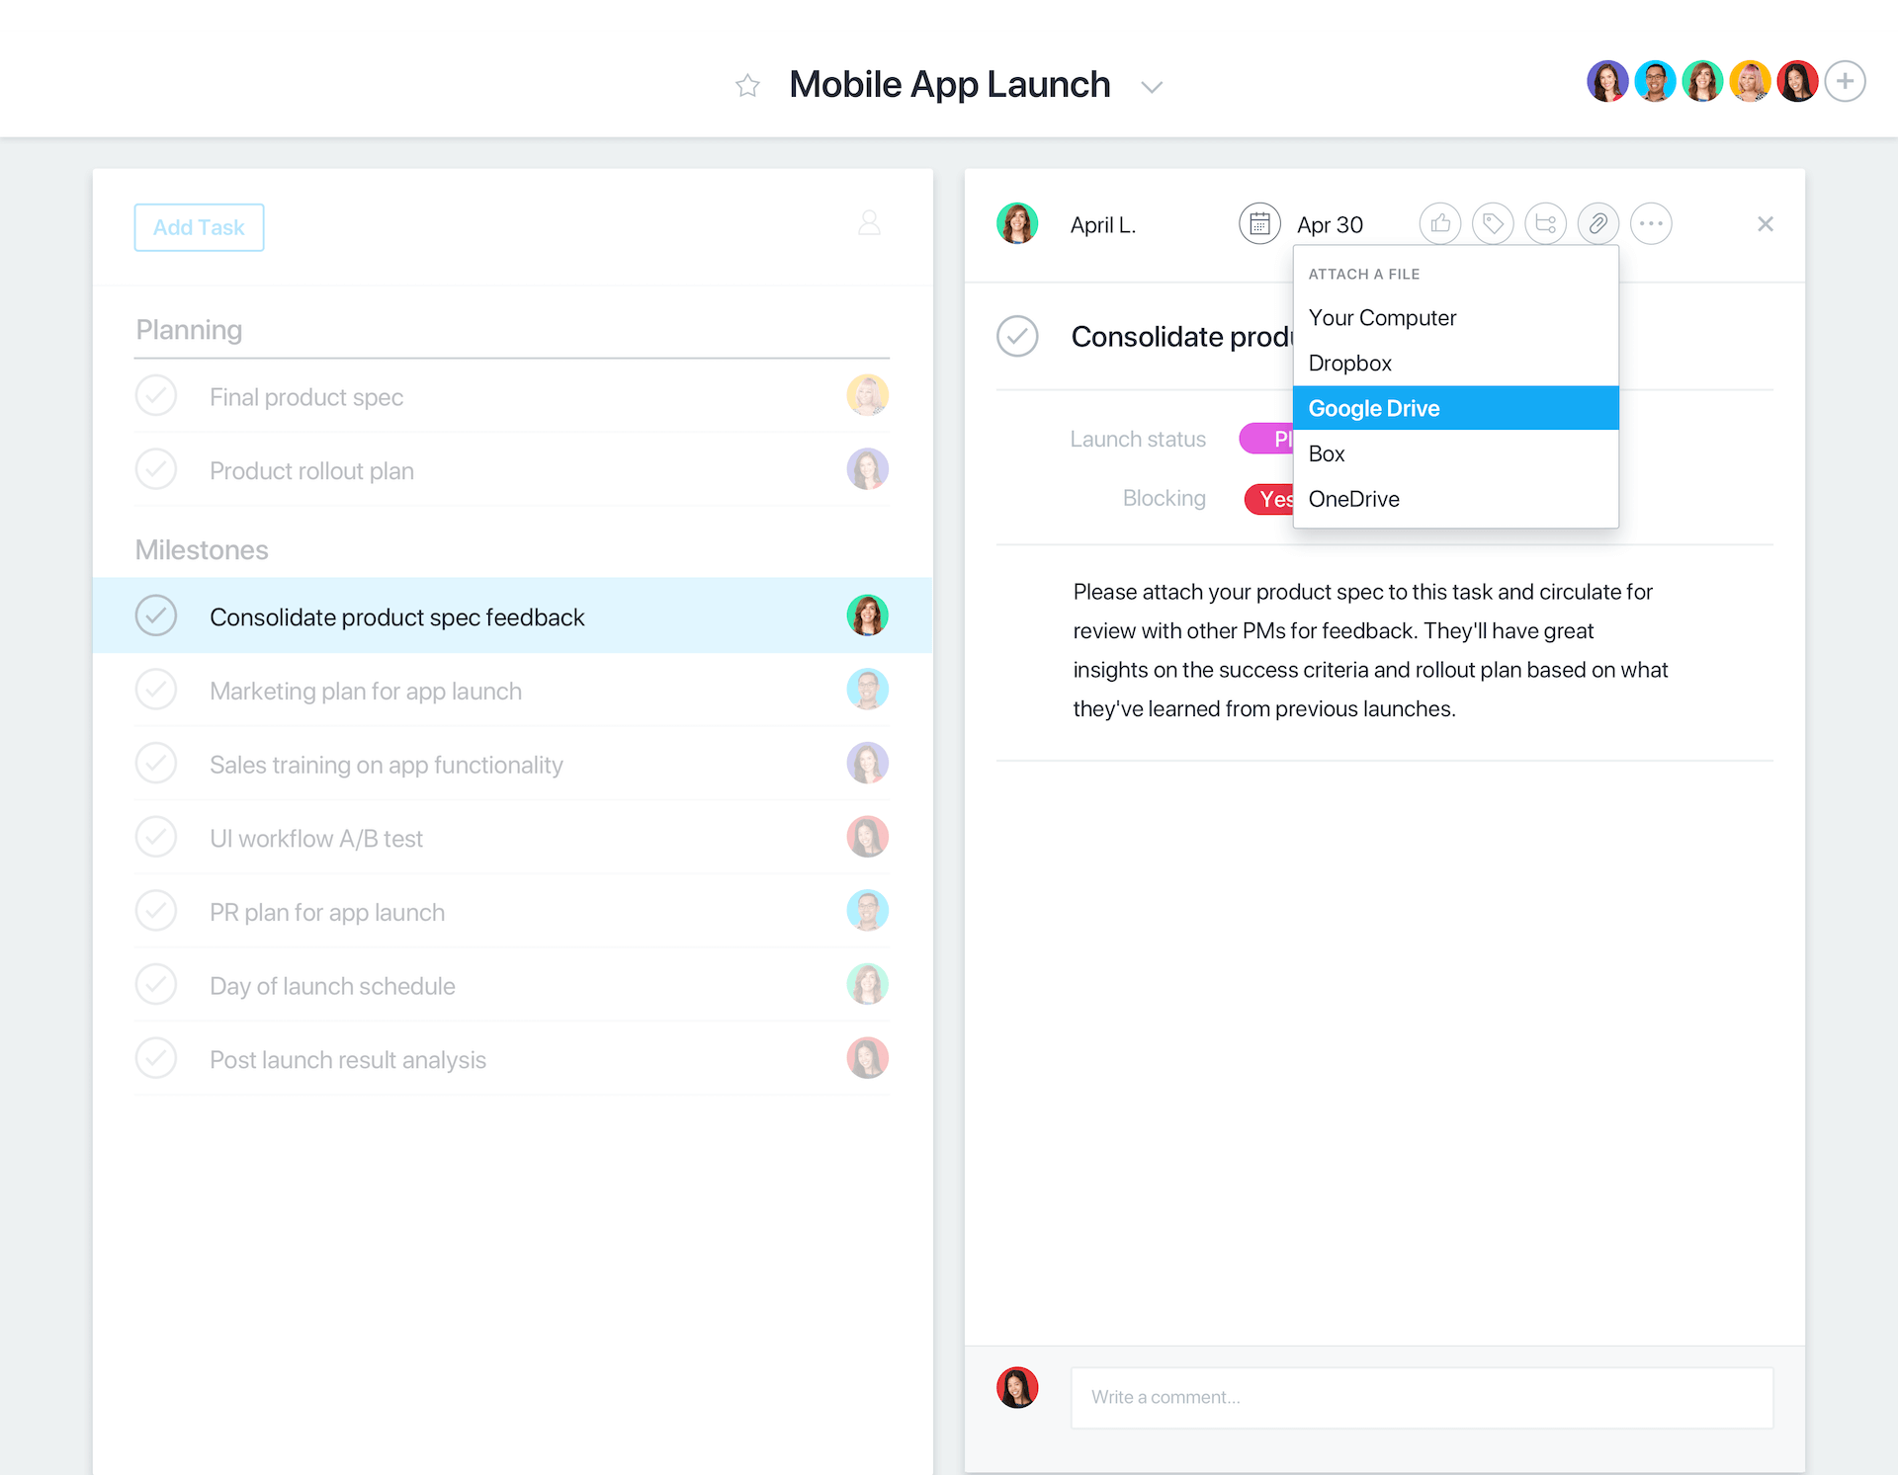Open the red Blocking Yes field dropdown
The height and width of the screenshot is (1475, 1898).
click(x=1269, y=499)
